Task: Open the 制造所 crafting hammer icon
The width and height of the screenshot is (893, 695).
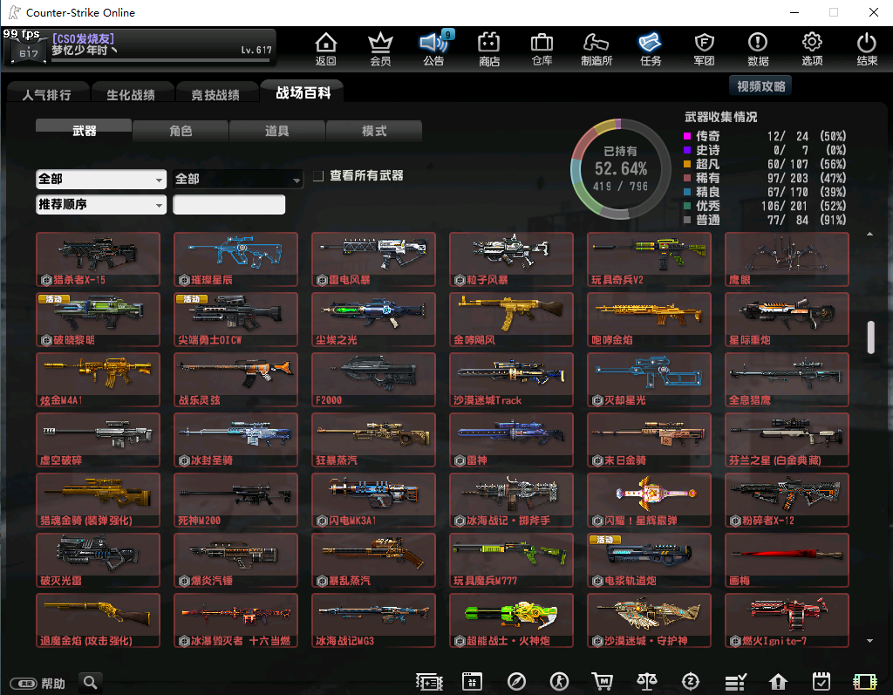Action: pos(596,48)
